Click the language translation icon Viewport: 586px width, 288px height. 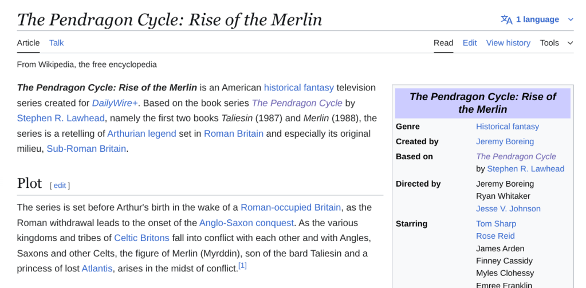pos(506,19)
